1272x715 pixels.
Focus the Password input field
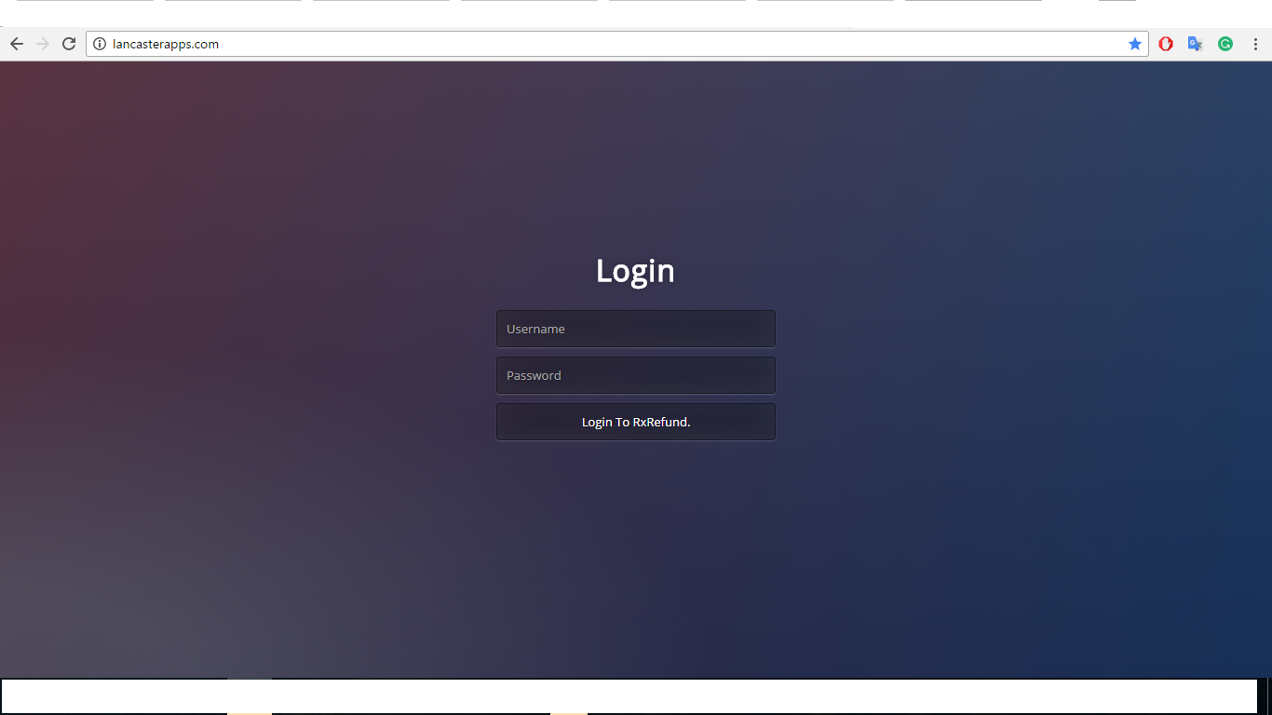coord(635,375)
